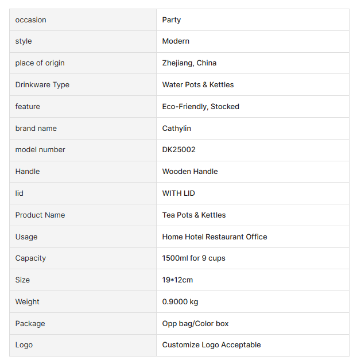Click the 'place of origin' label

40,63
